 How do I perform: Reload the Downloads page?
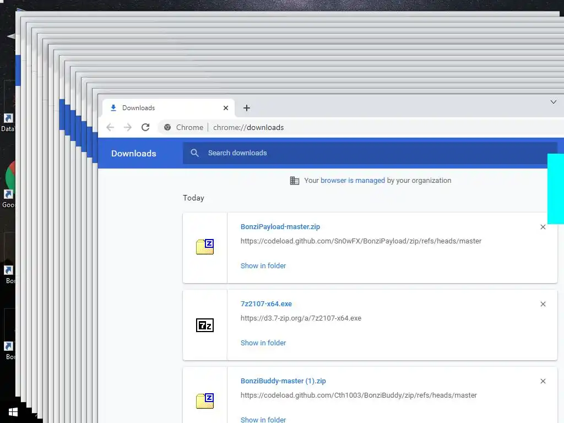tap(145, 127)
